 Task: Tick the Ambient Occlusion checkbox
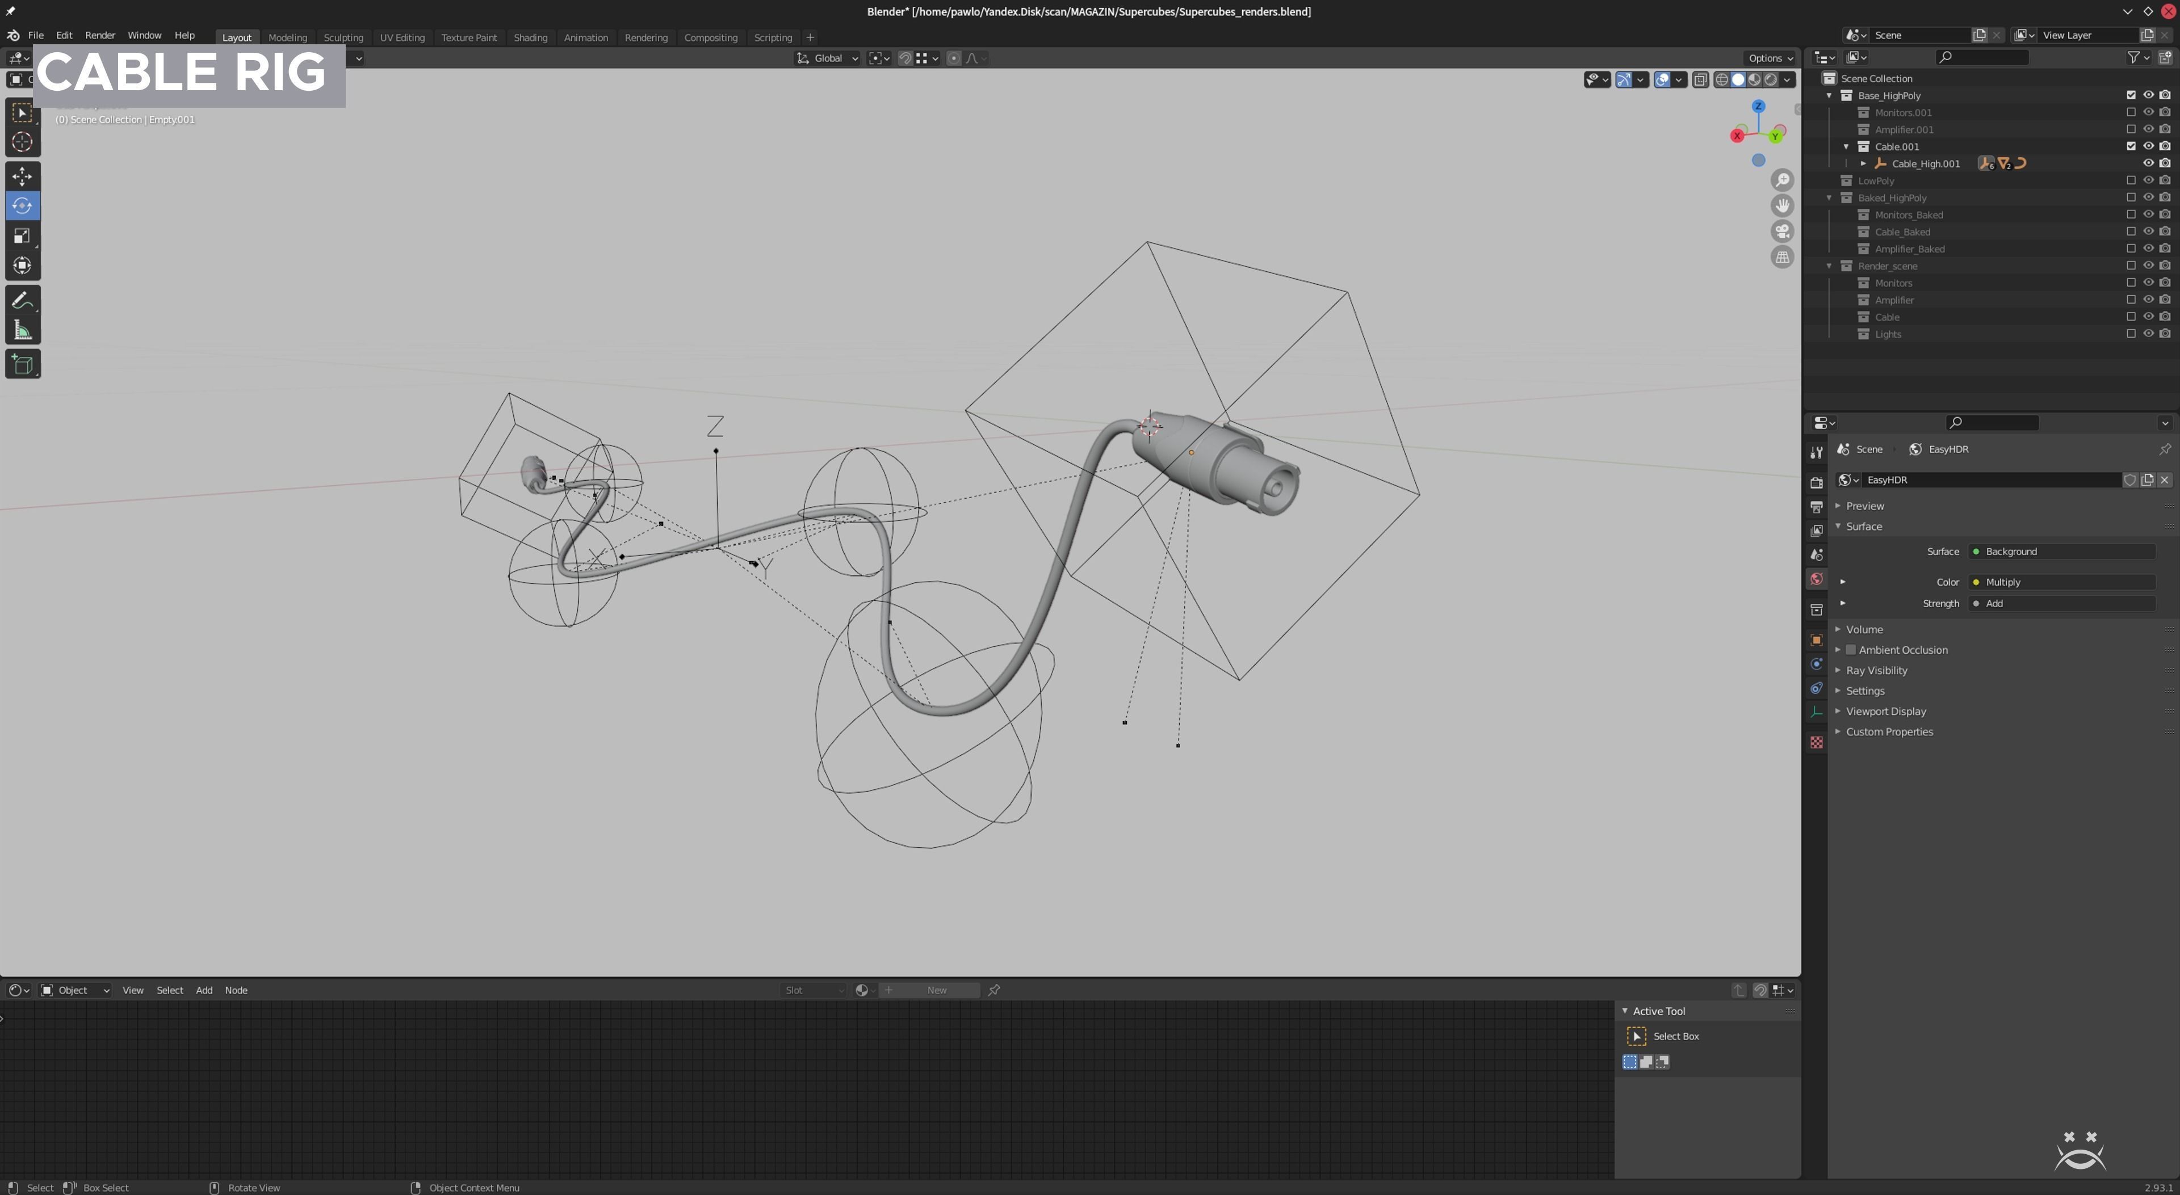pos(1851,650)
